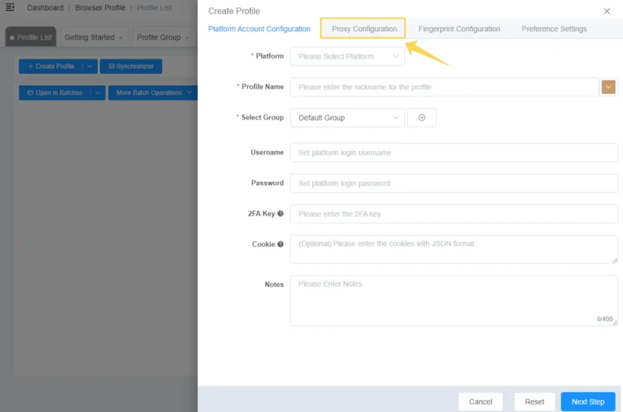Click the "Create Profile" panel title
The height and width of the screenshot is (412, 623).
coord(234,11)
